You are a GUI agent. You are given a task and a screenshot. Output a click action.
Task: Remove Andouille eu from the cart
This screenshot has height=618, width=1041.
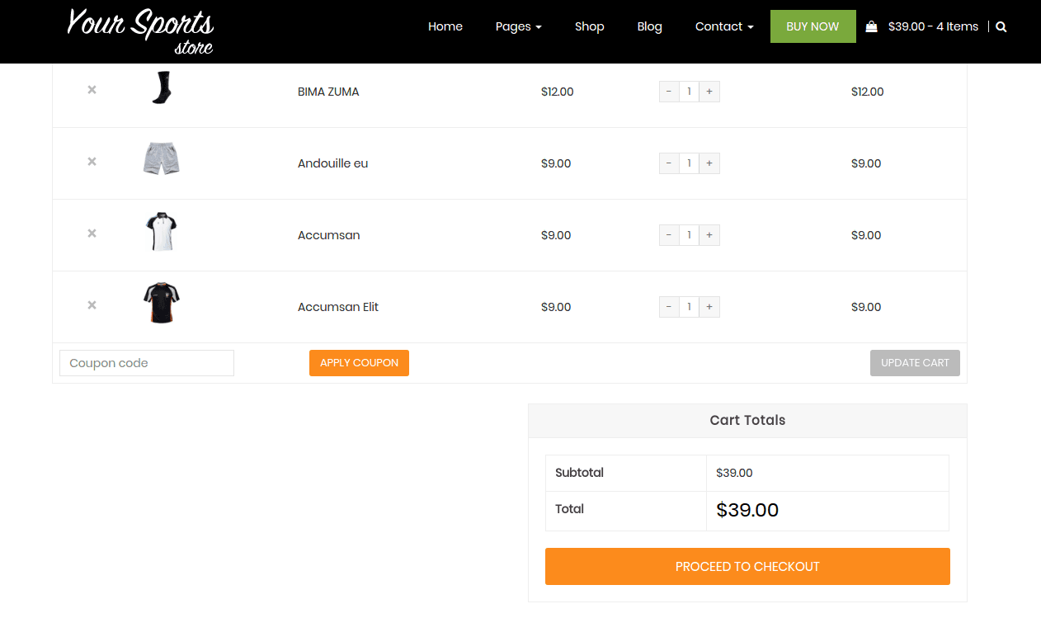pyautogui.click(x=92, y=161)
